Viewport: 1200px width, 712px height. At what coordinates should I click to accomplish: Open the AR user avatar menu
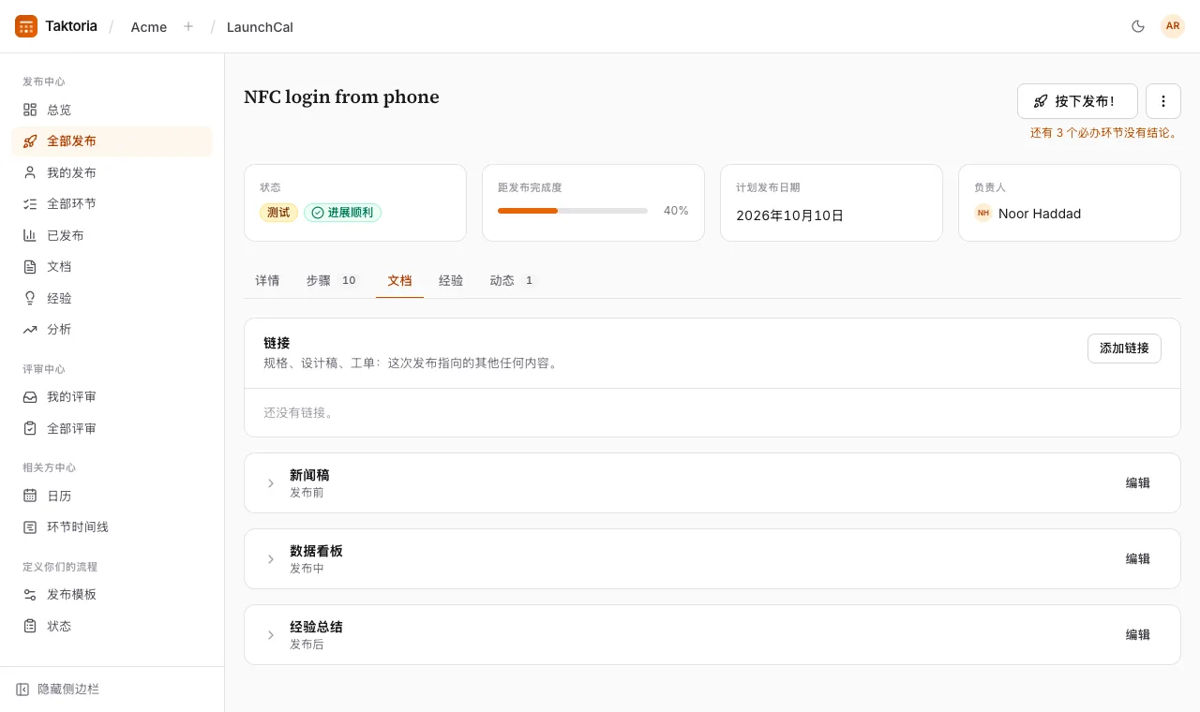click(x=1173, y=26)
